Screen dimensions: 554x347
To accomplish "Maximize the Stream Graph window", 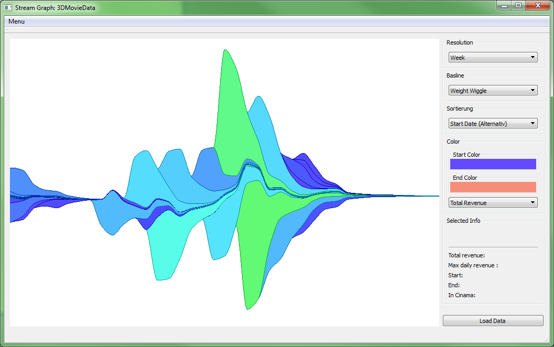I will coord(518,5).
